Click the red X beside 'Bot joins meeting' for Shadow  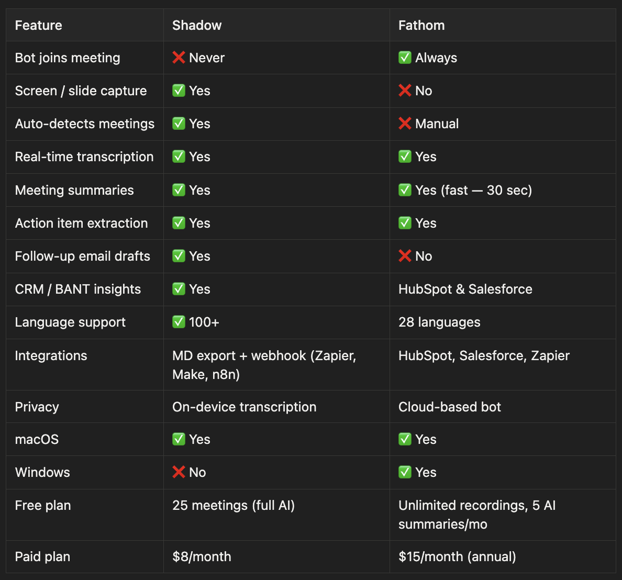pyautogui.click(x=179, y=58)
